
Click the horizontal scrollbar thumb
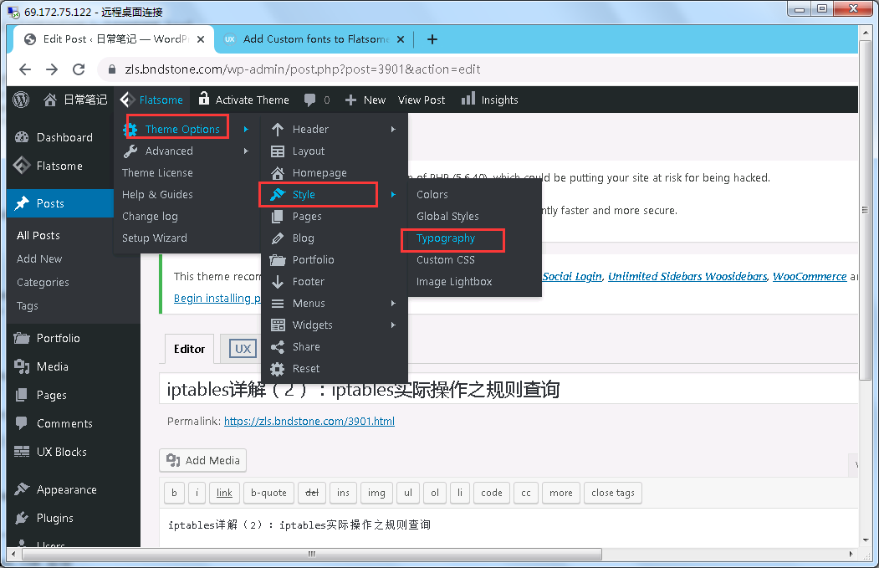(312, 554)
